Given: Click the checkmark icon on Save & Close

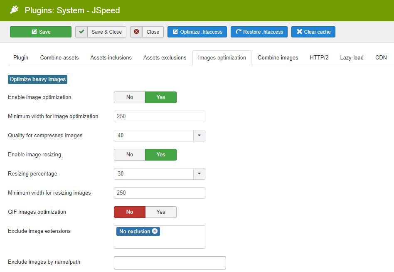Looking at the screenshot, I should tap(81, 32).
